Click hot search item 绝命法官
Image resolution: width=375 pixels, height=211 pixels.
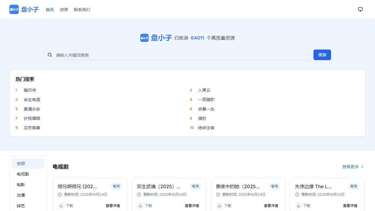tap(206, 128)
